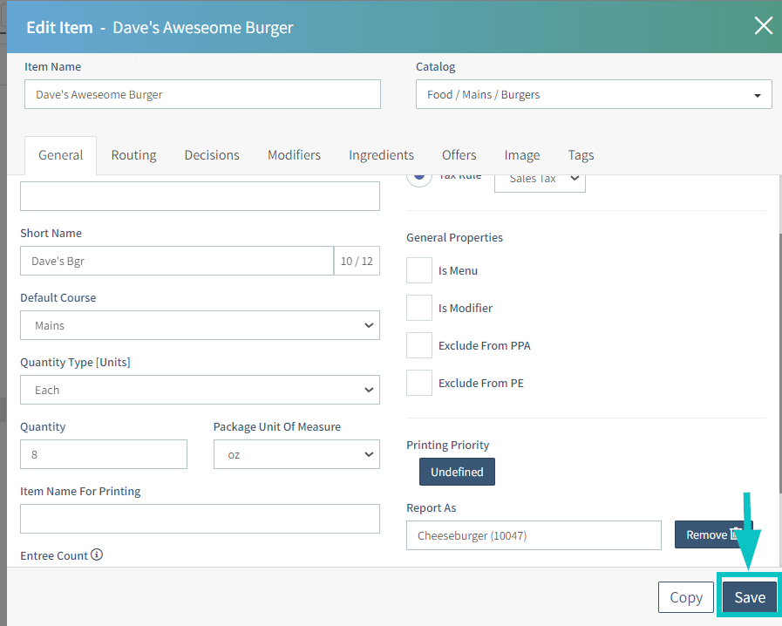
Task: Check Exclude From PE
Action: tap(419, 383)
